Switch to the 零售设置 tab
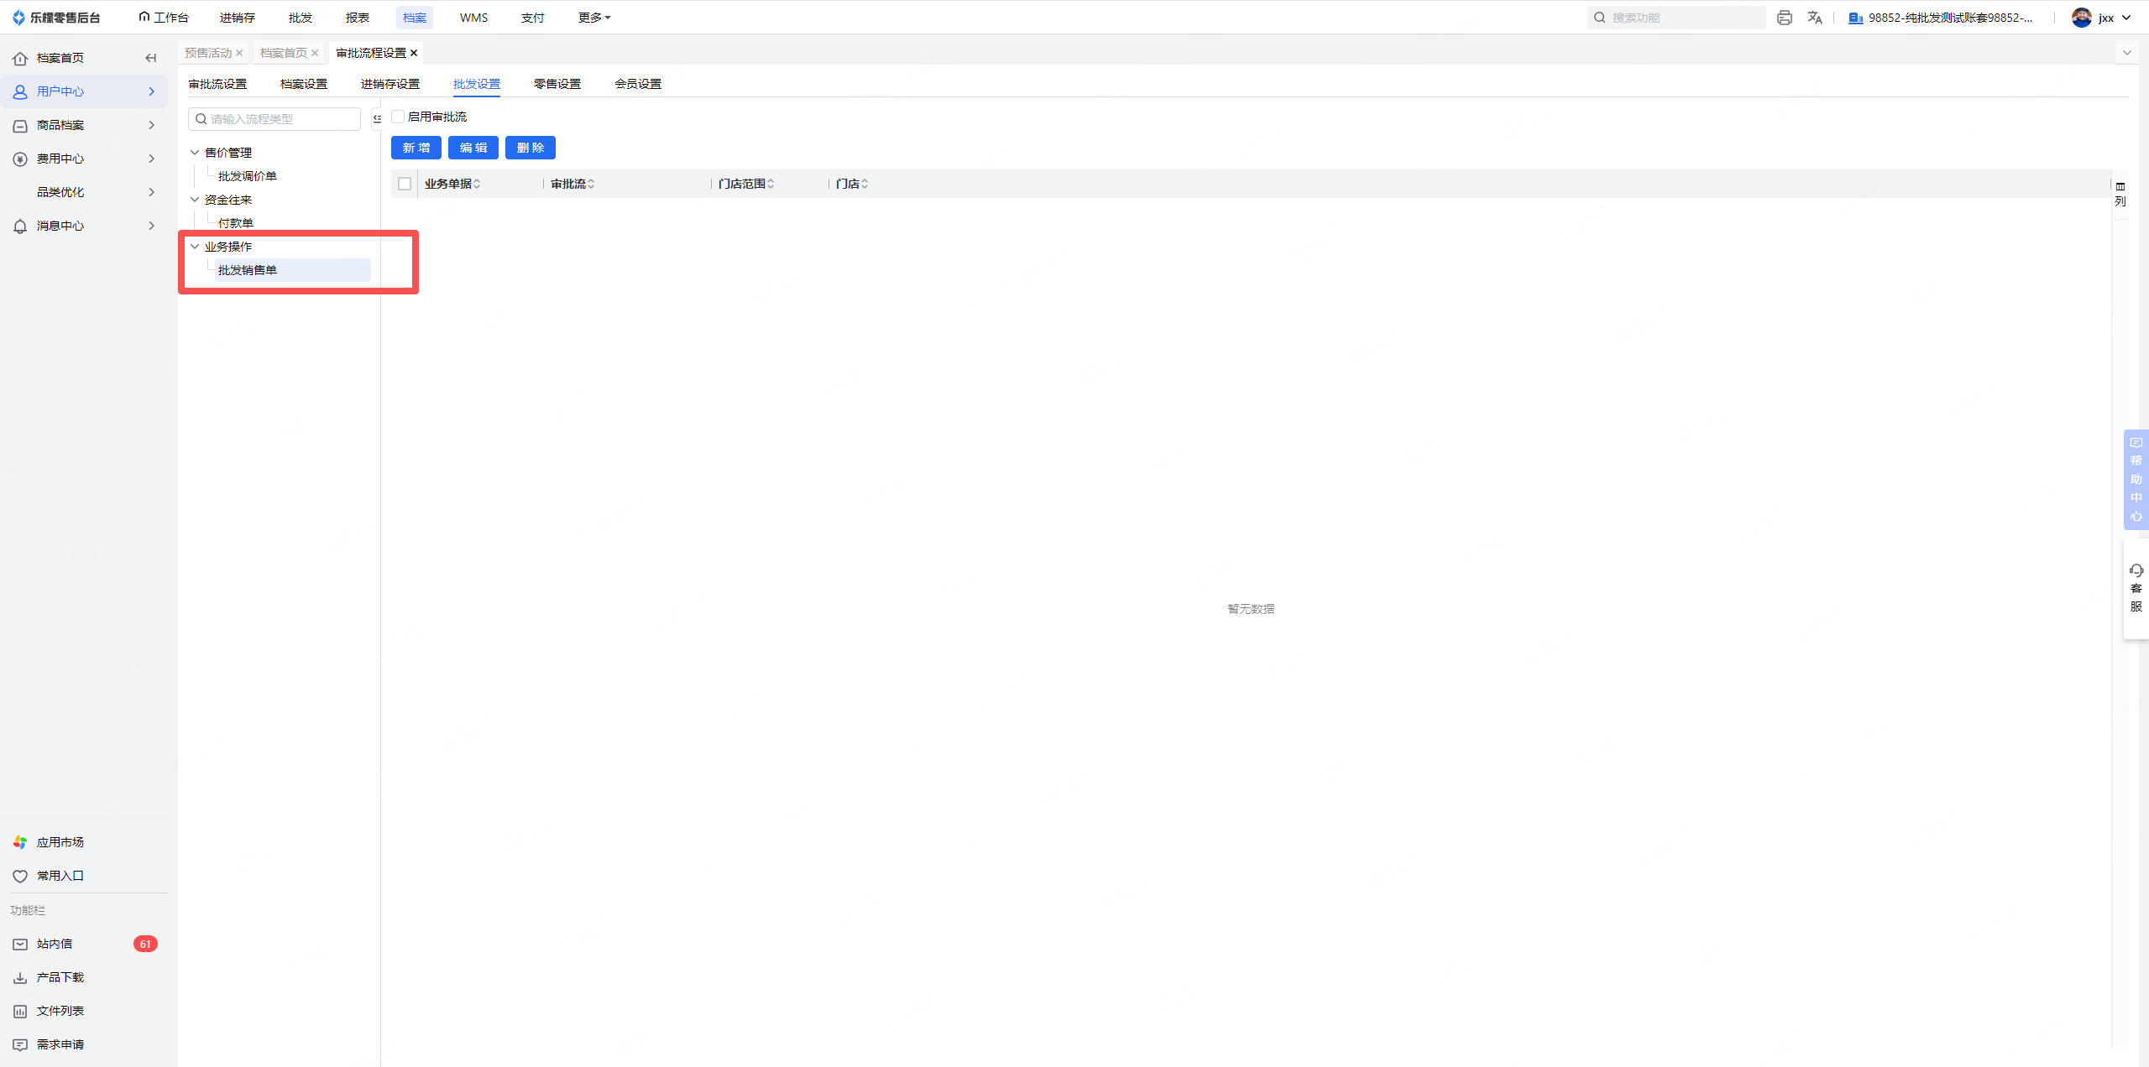Viewport: 2149px width, 1067px height. [557, 84]
